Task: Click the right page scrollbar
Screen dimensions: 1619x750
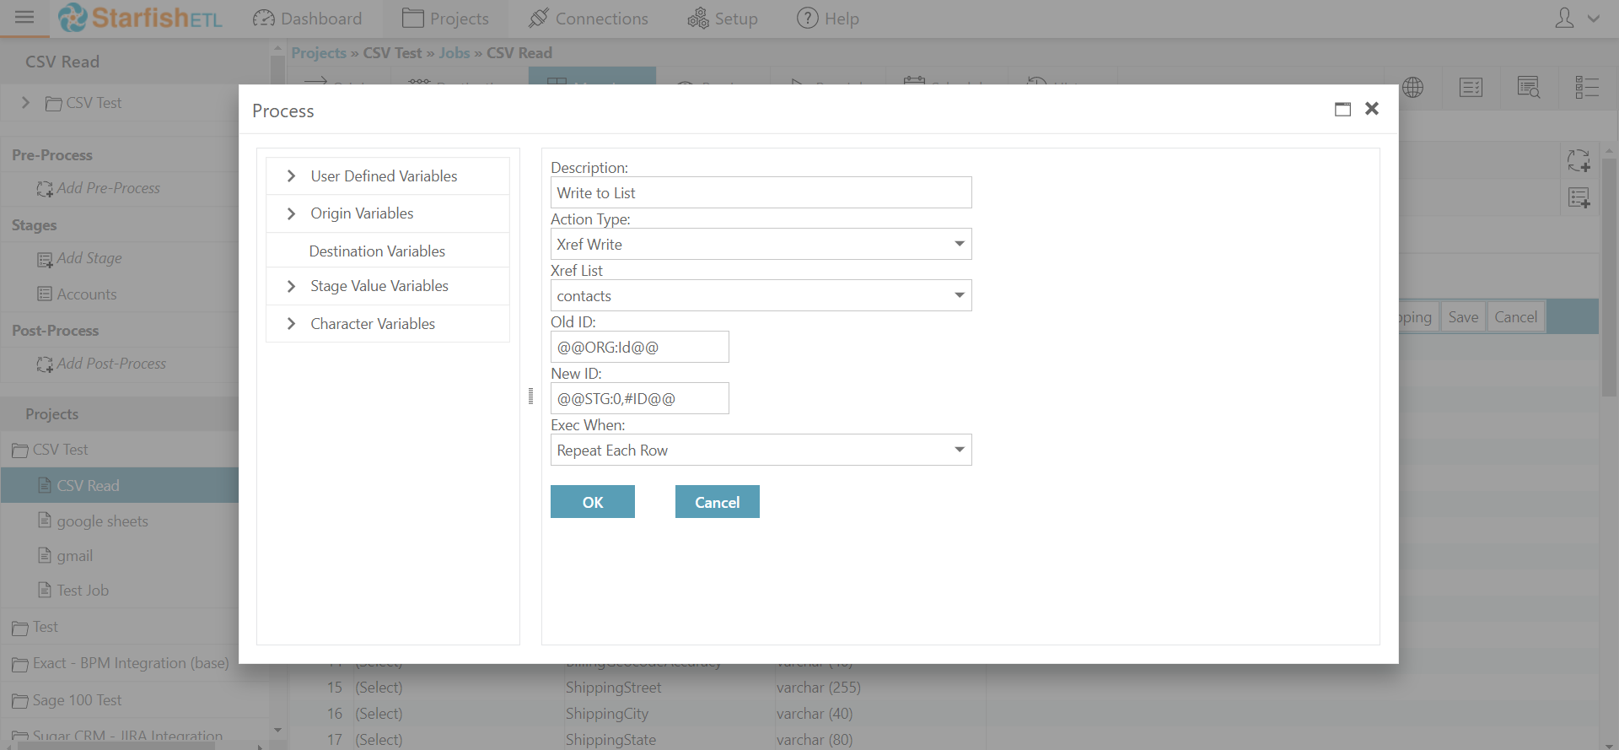Action: coord(1610,278)
